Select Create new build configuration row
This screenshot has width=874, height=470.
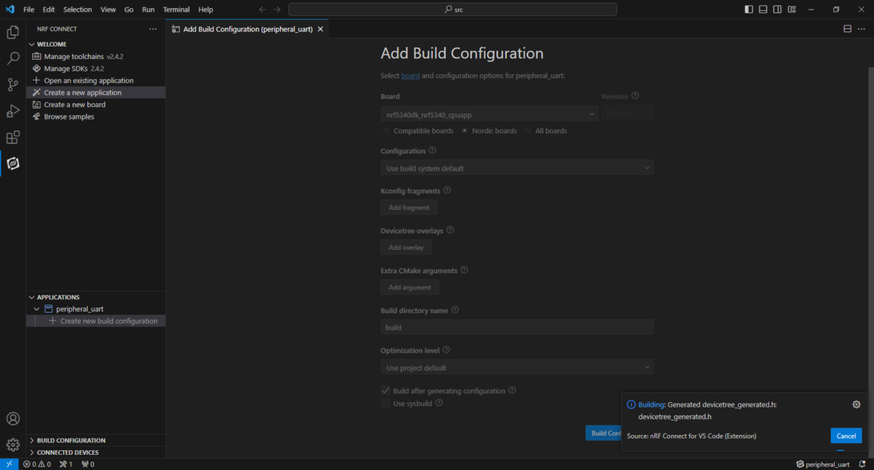click(95, 321)
